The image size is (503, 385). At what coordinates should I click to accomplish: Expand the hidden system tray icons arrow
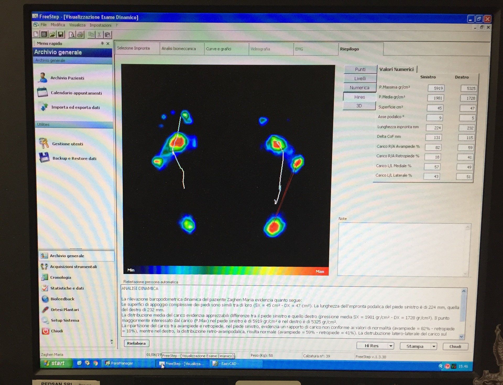click(441, 366)
